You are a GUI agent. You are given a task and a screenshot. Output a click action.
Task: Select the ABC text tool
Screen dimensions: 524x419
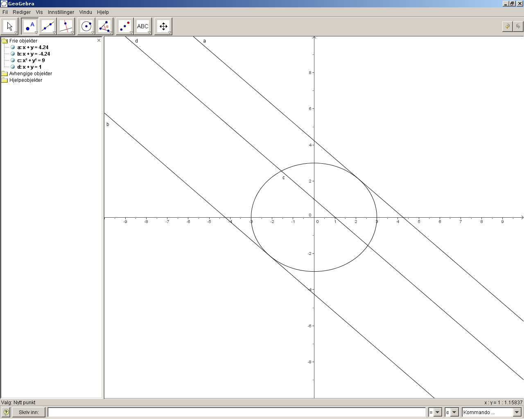143,27
